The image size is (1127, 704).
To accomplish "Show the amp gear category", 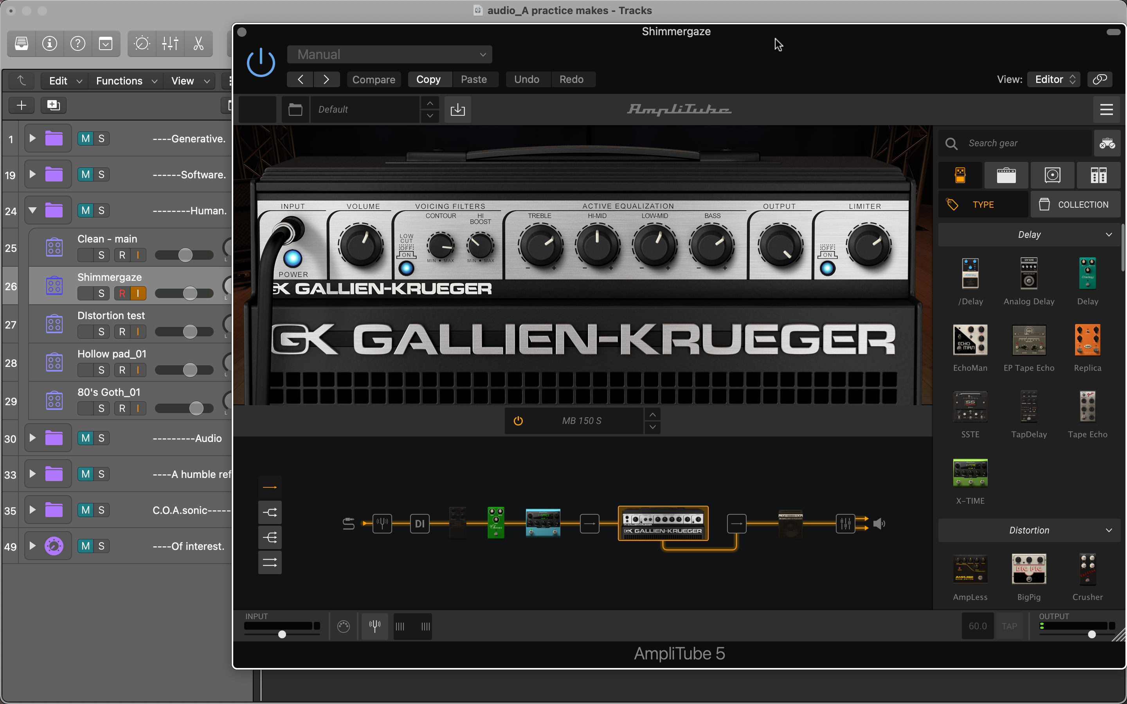I will [1006, 176].
